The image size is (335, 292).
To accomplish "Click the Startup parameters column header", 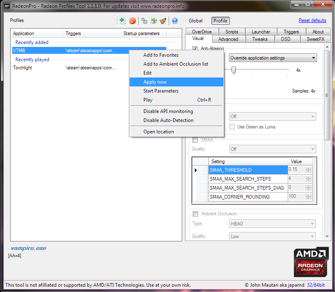I will point(143,33).
